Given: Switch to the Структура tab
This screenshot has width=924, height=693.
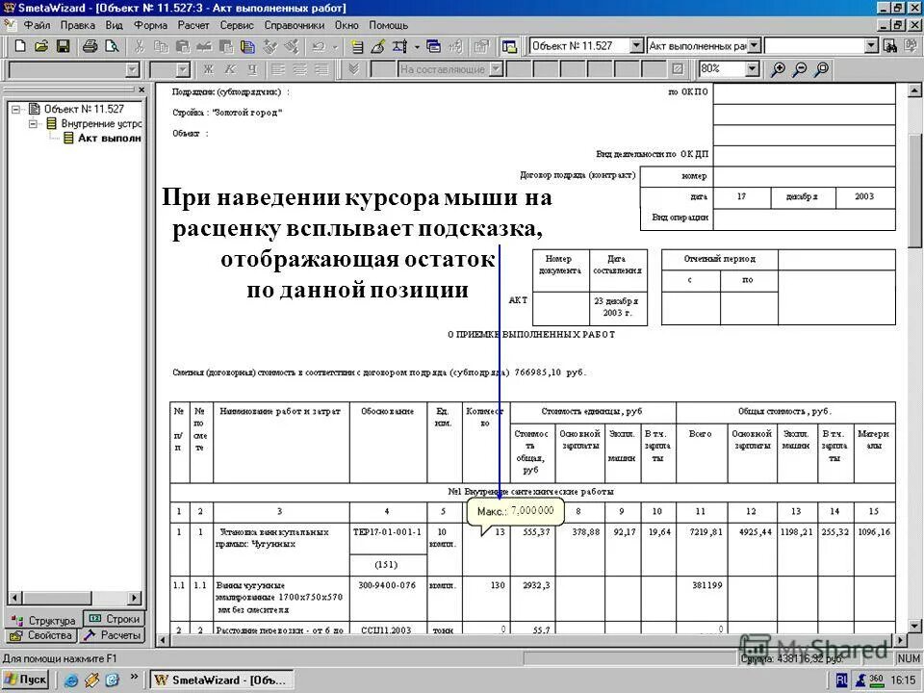Looking at the screenshot, I should [x=44, y=620].
